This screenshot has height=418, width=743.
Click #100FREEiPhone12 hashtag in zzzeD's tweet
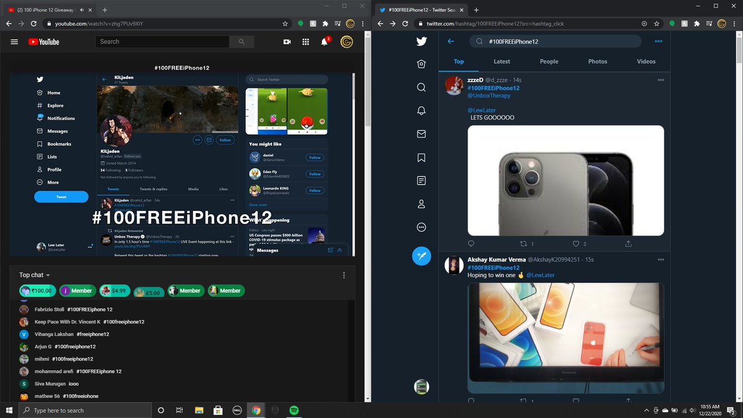click(x=493, y=88)
